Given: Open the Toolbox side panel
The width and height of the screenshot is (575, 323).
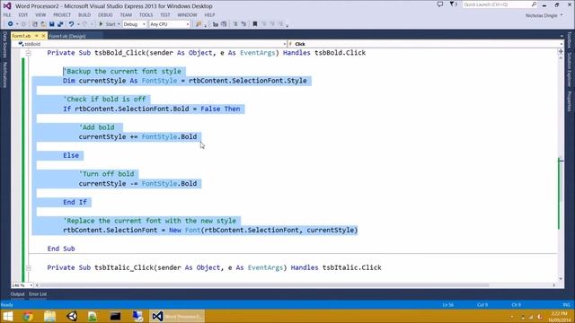Looking at the screenshot, I should tap(570, 40).
